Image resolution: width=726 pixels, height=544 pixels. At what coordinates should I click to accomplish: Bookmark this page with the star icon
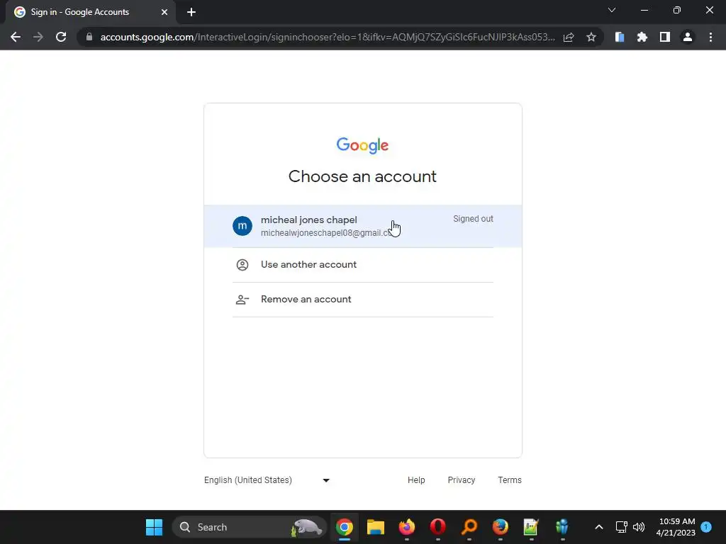pos(591,37)
